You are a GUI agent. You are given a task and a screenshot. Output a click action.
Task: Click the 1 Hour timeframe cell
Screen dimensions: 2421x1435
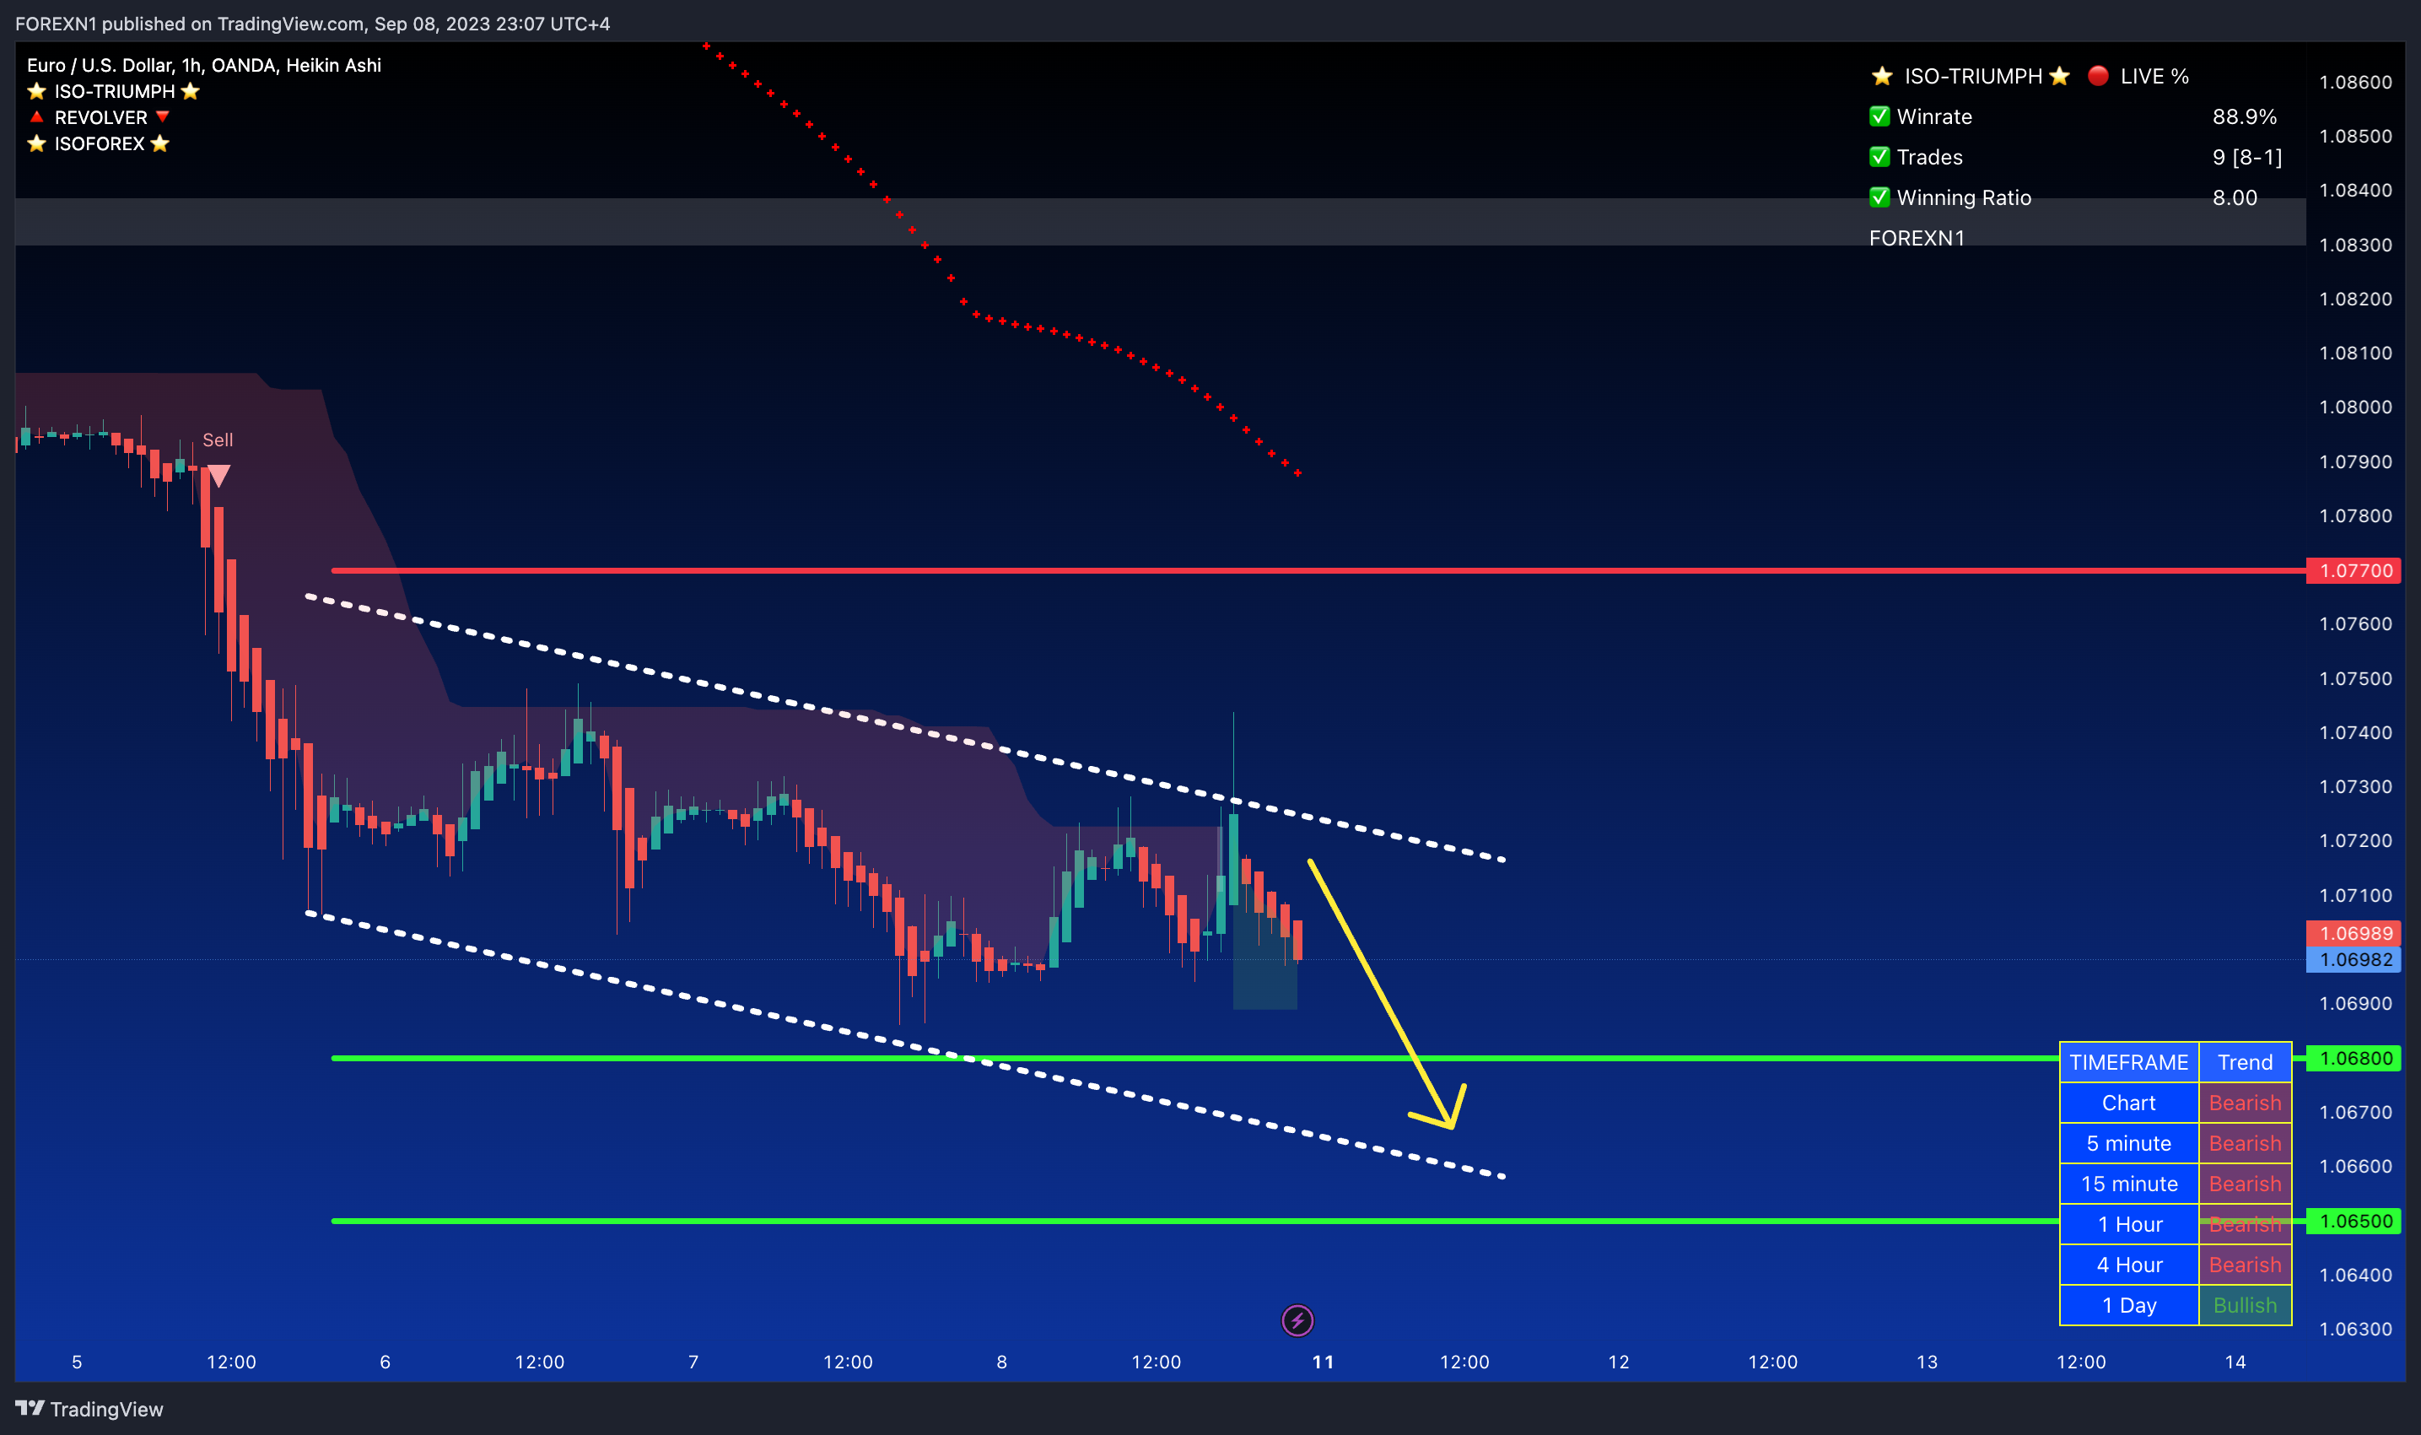(x=2128, y=1224)
